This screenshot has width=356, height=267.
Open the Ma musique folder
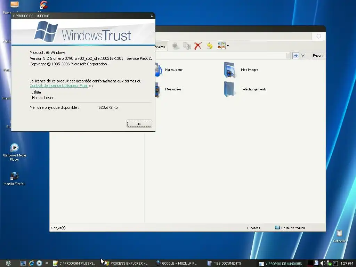(x=169, y=70)
